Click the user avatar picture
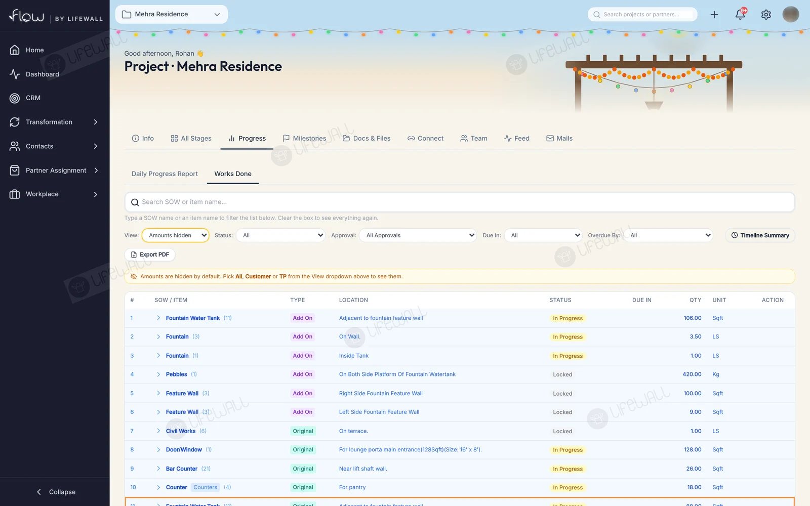810x506 pixels. 790,14
